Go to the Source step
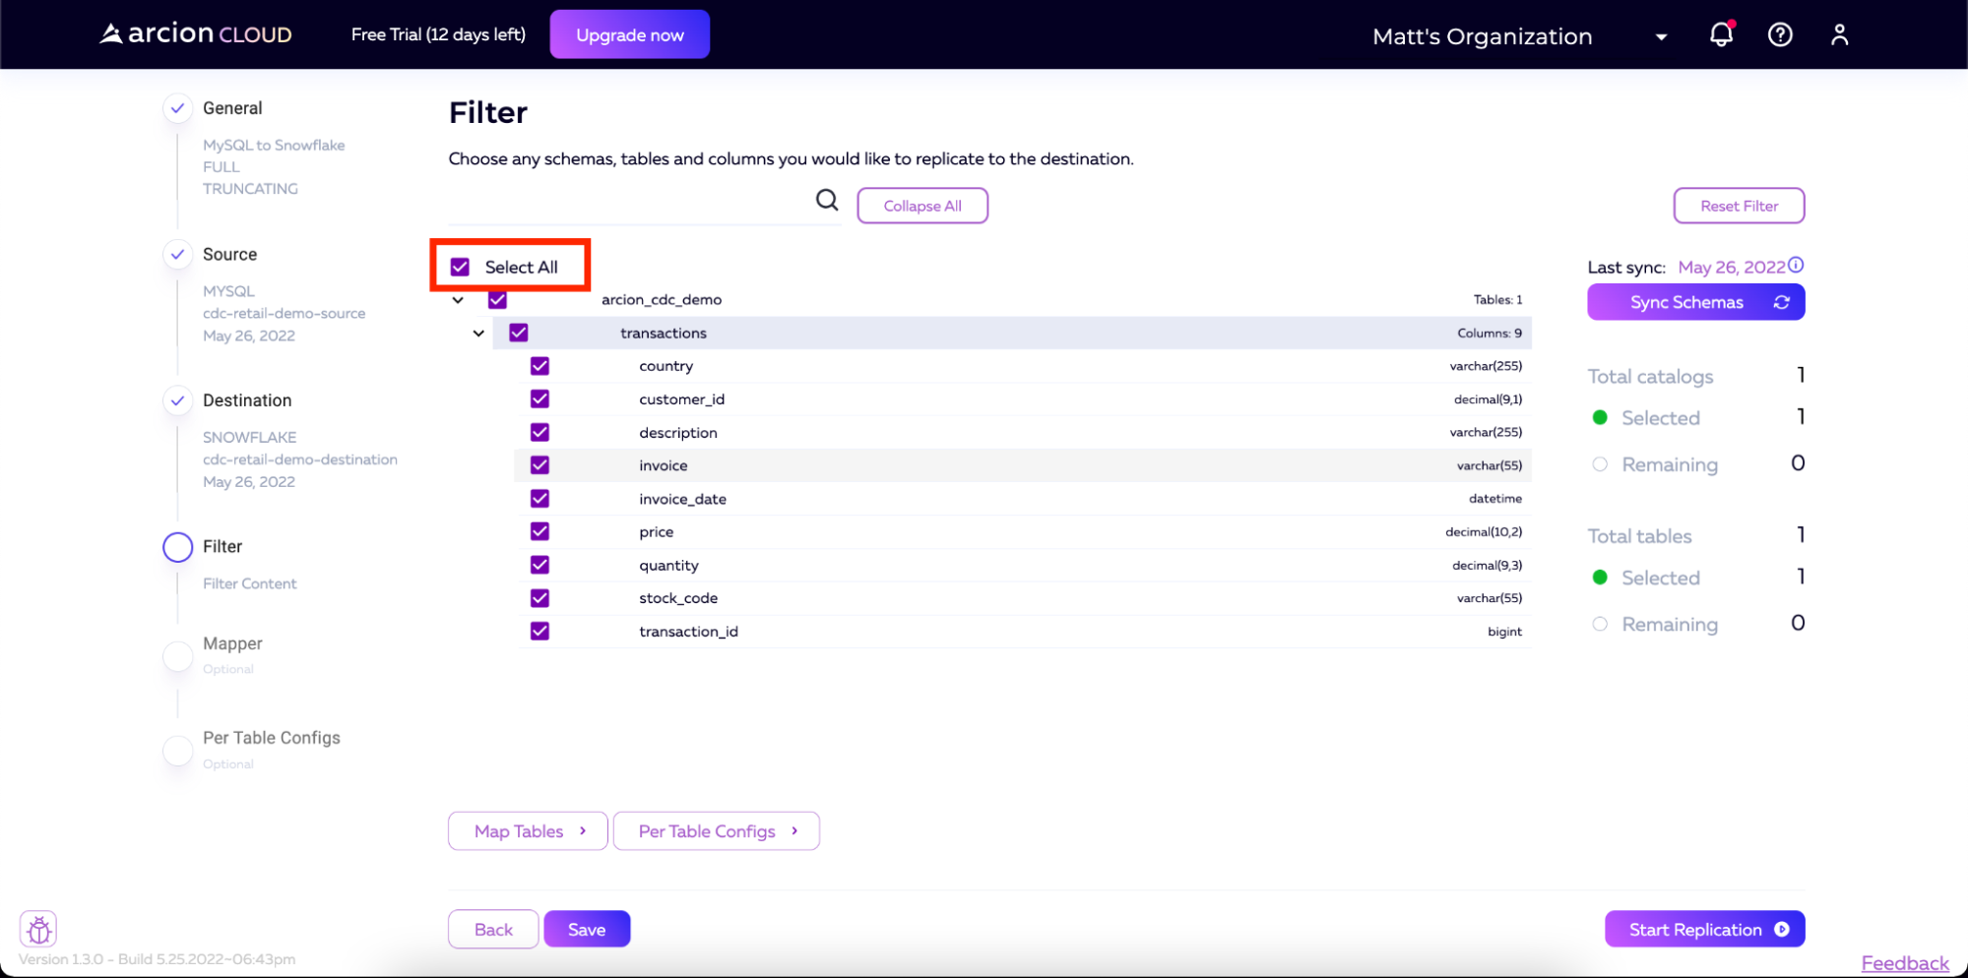 229,254
